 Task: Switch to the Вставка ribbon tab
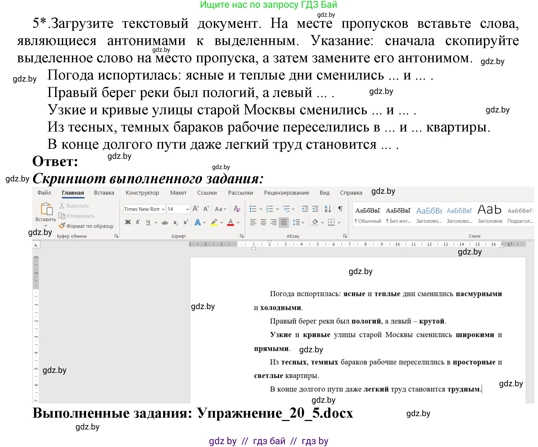[104, 192]
